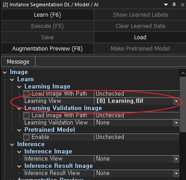
Task: Click the Inference Image heading
Action: pyautogui.click(x=48, y=152)
